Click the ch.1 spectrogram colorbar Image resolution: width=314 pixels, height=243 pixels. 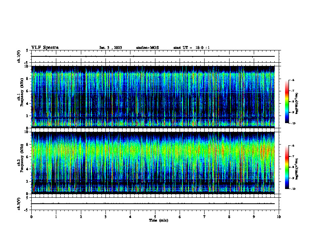(287, 102)
